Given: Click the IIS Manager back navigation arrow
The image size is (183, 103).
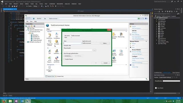Looking at the screenshot, I should pyautogui.click(x=27, y=19).
